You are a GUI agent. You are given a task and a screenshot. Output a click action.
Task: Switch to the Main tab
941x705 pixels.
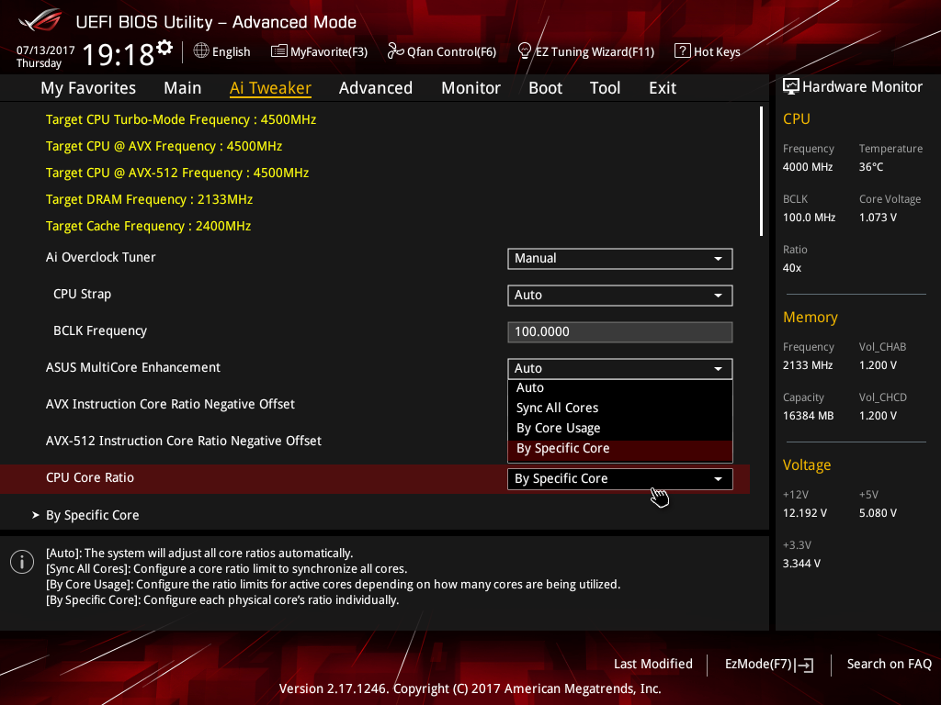[183, 88]
